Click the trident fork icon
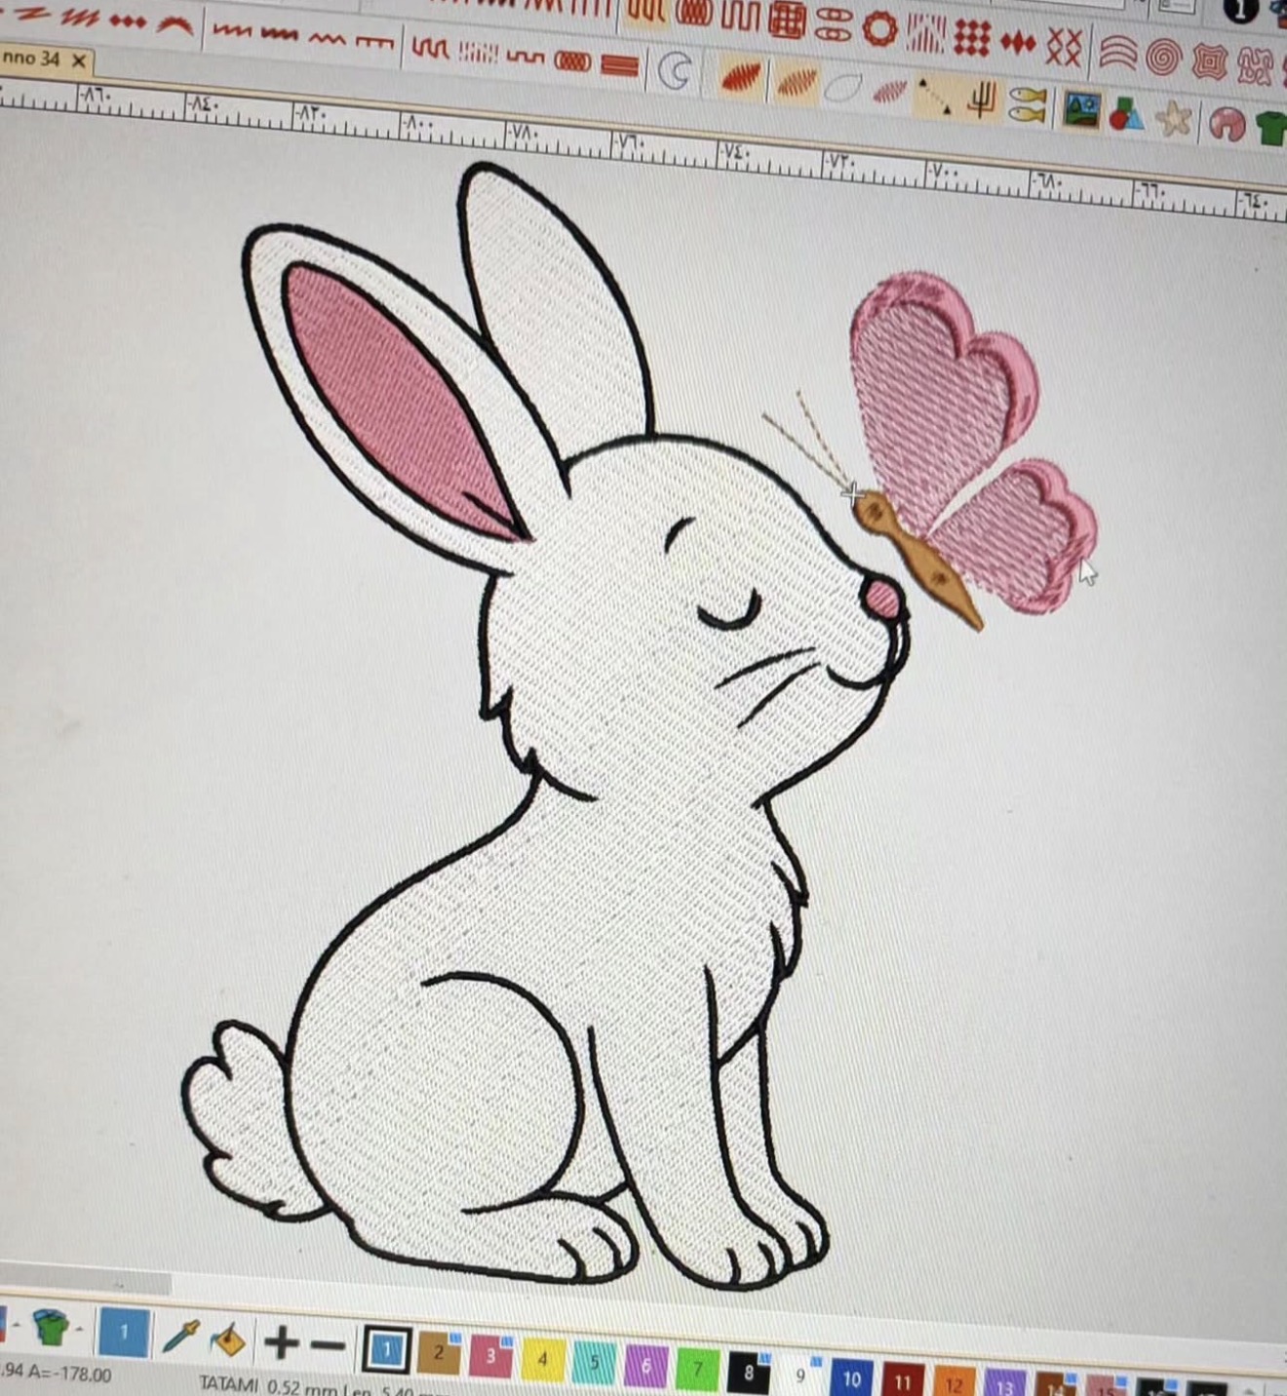 (x=981, y=99)
